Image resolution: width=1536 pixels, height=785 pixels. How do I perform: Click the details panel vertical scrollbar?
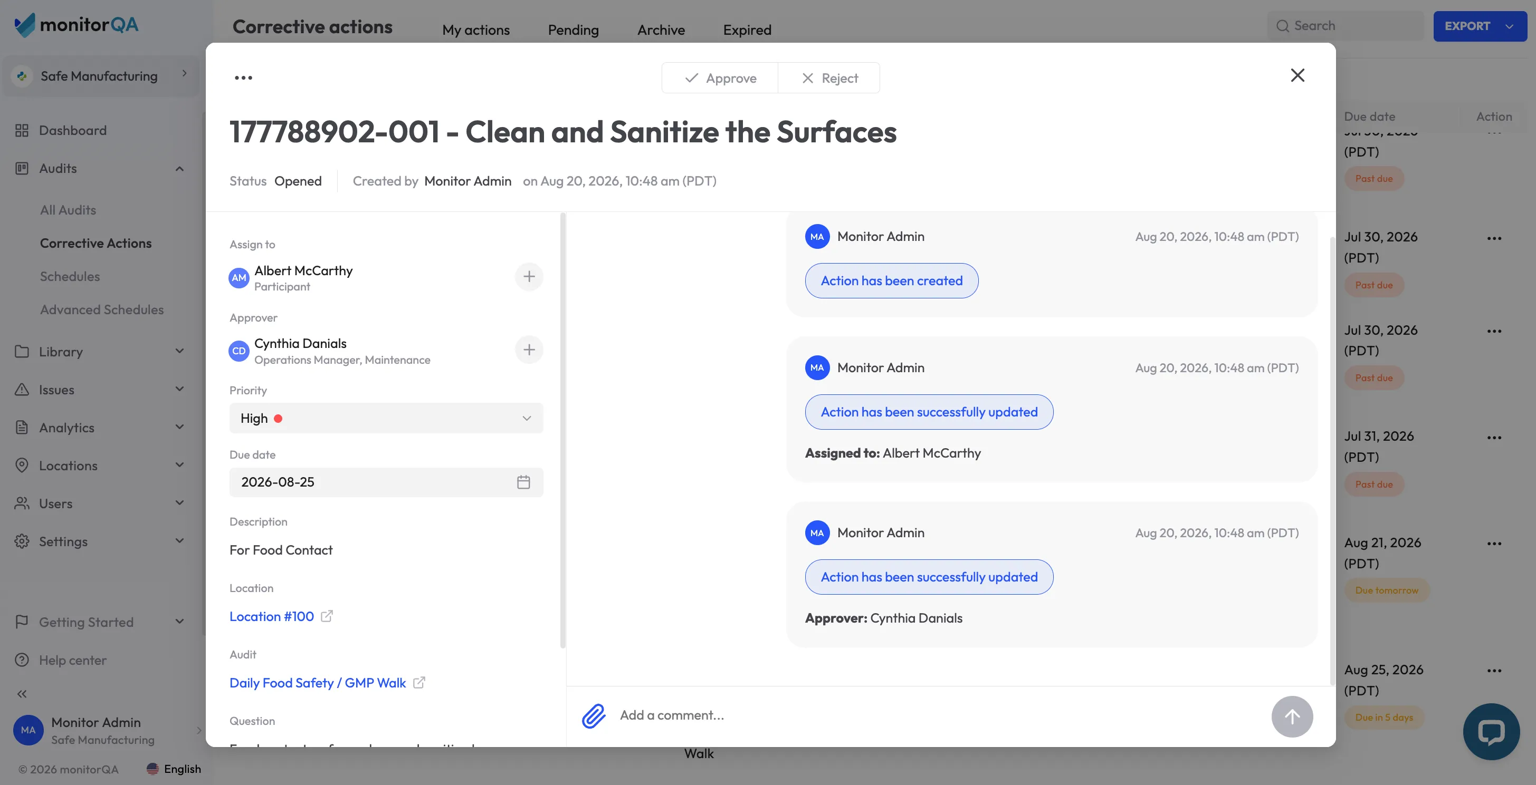point(562,430)
